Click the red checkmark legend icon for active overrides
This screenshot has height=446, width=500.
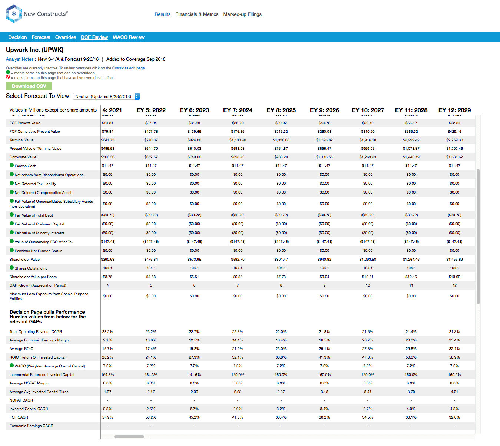(x=8, y=77)
